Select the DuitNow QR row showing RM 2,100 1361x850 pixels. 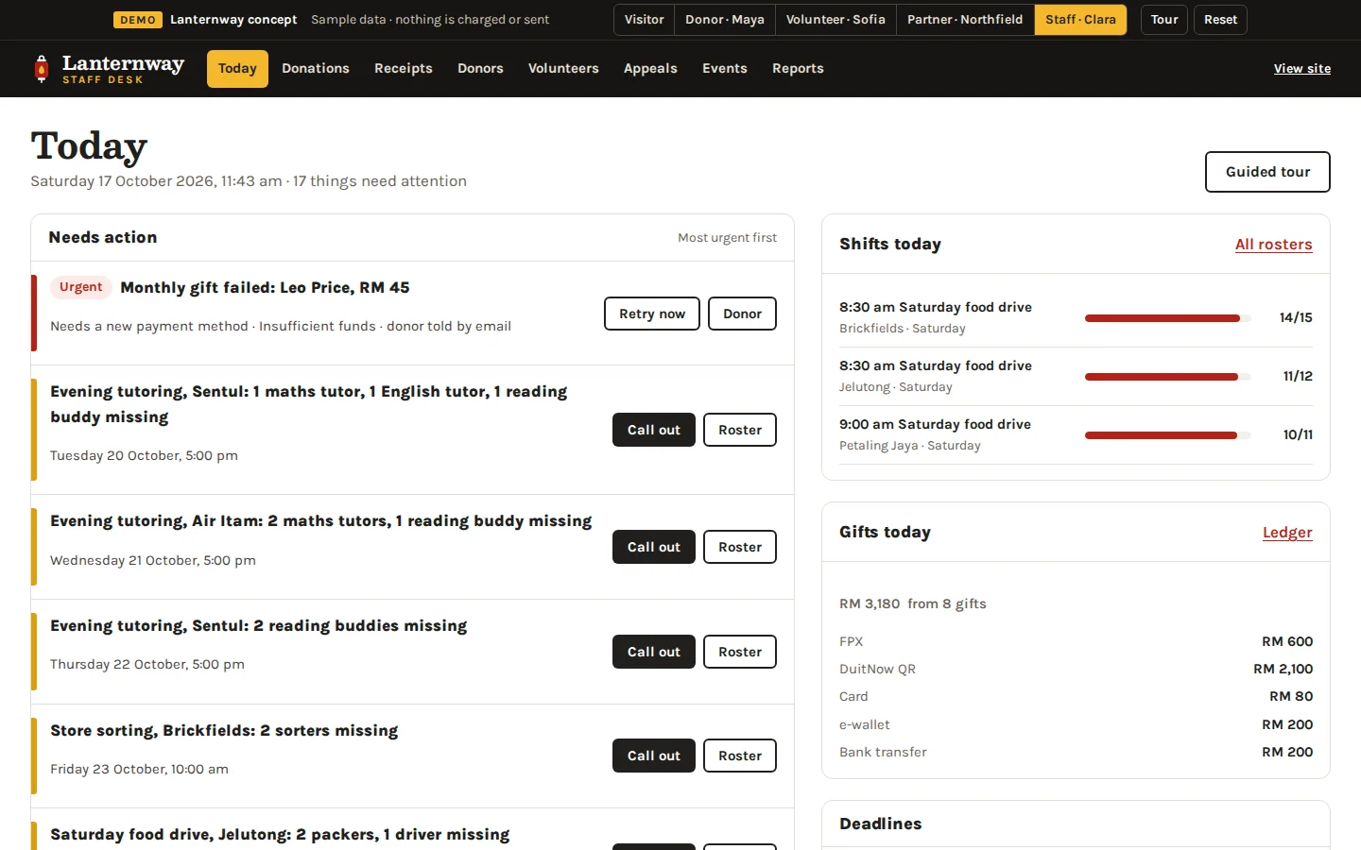pyautogui.click(x=1076, y=669)
